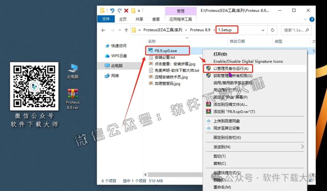Viewport: 327px width, 191px height.
Task: Click the back navigation button
Action: pyautogui.click(x=103, y=30)
